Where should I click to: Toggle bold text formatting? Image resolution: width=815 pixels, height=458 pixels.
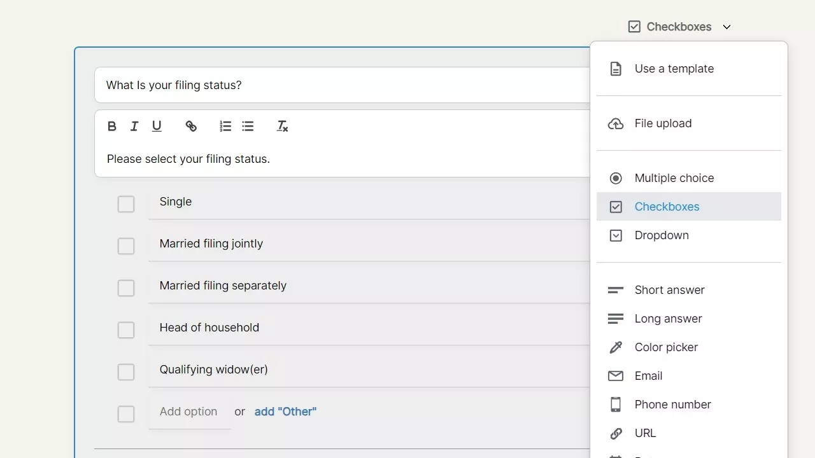click(112, 127)
